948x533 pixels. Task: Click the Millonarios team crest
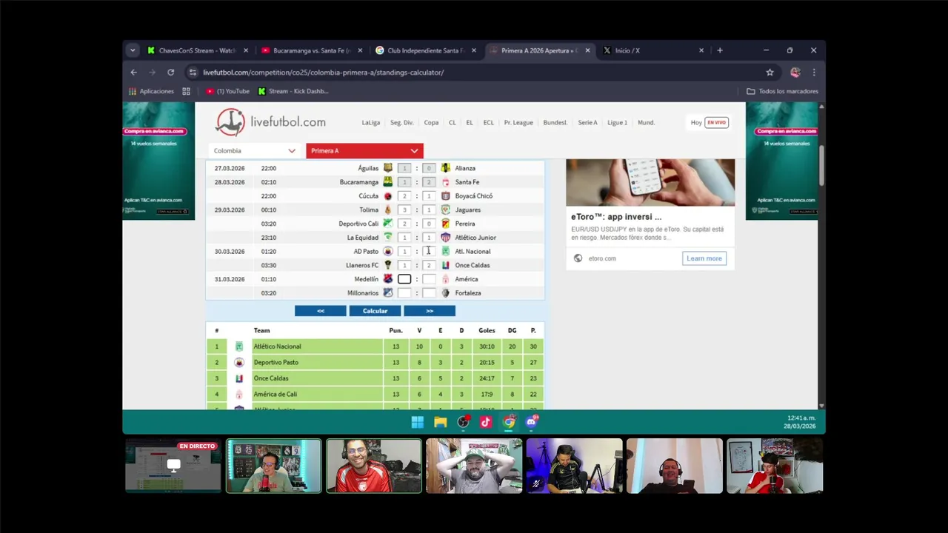pos(387,293)
